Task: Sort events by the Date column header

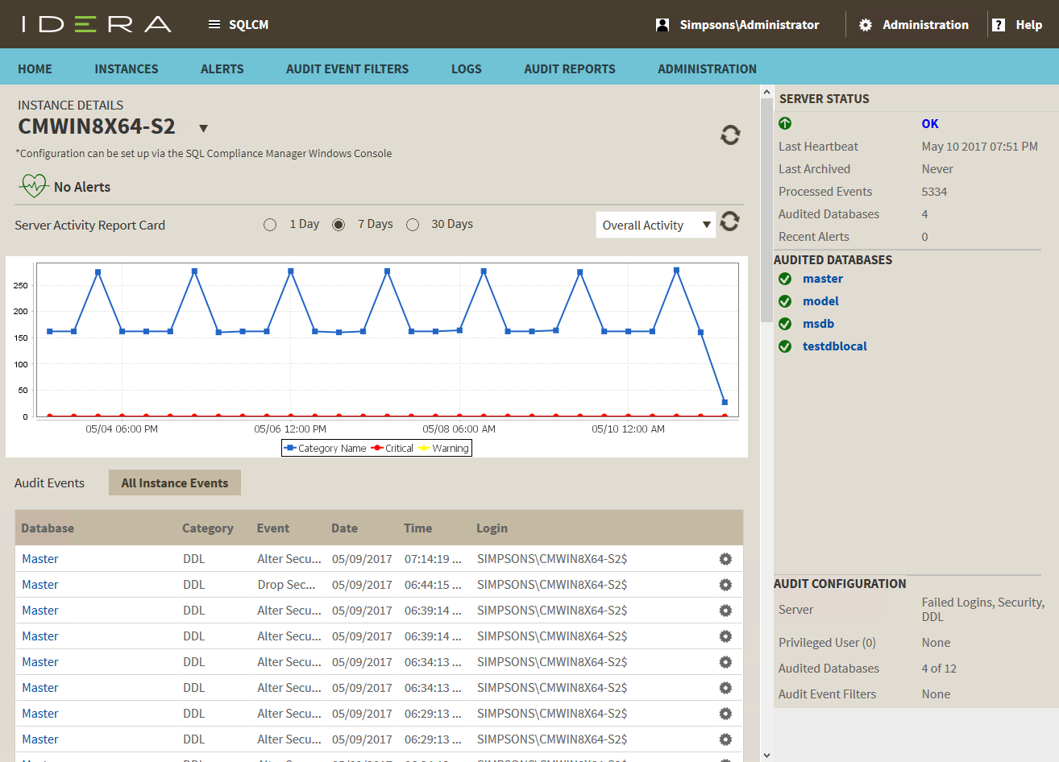Action: click(x=344, y=528)
